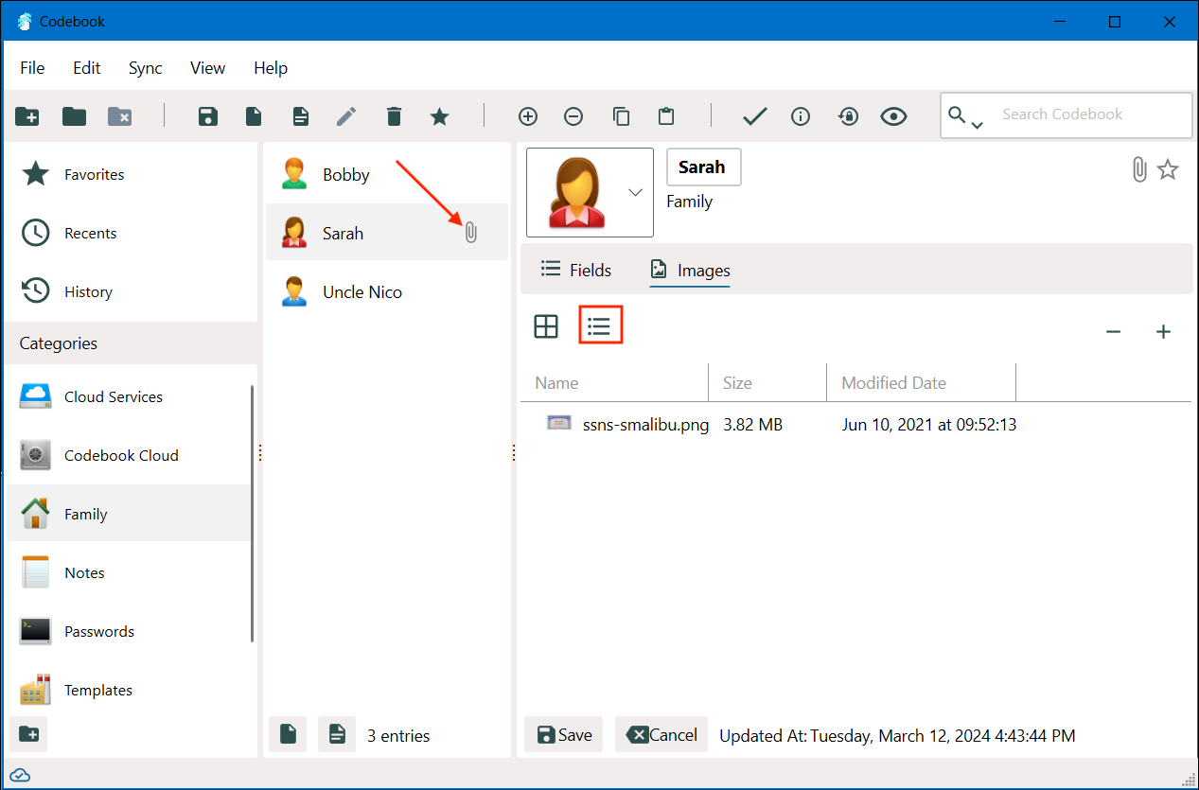Screen dimensions: 1199x790
Task: Select the Family category
Action: coord(128,514)
